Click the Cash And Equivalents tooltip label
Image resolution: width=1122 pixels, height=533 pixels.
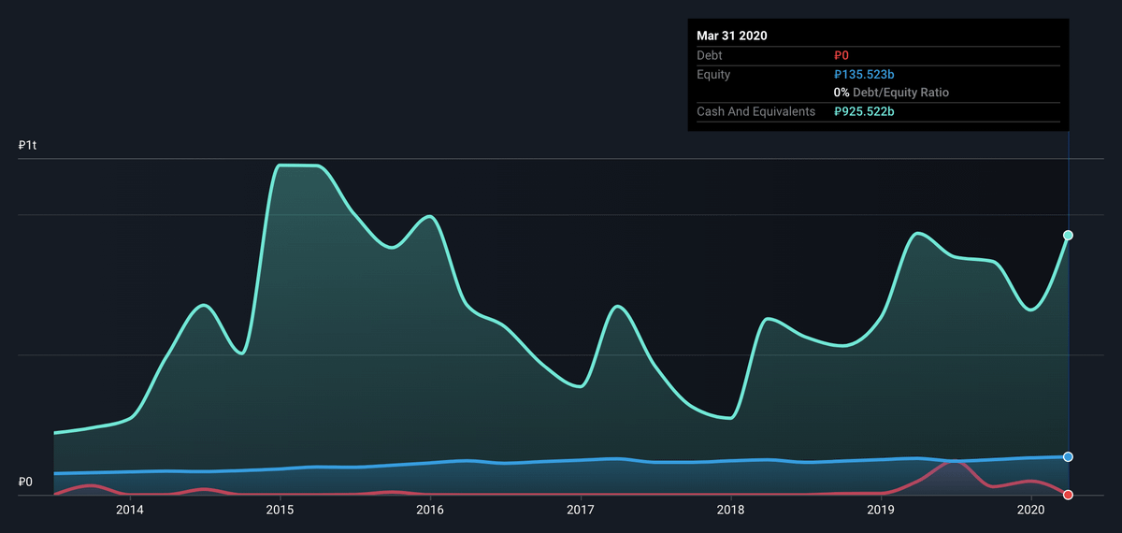pyautogui.click(x=756, y=111)
